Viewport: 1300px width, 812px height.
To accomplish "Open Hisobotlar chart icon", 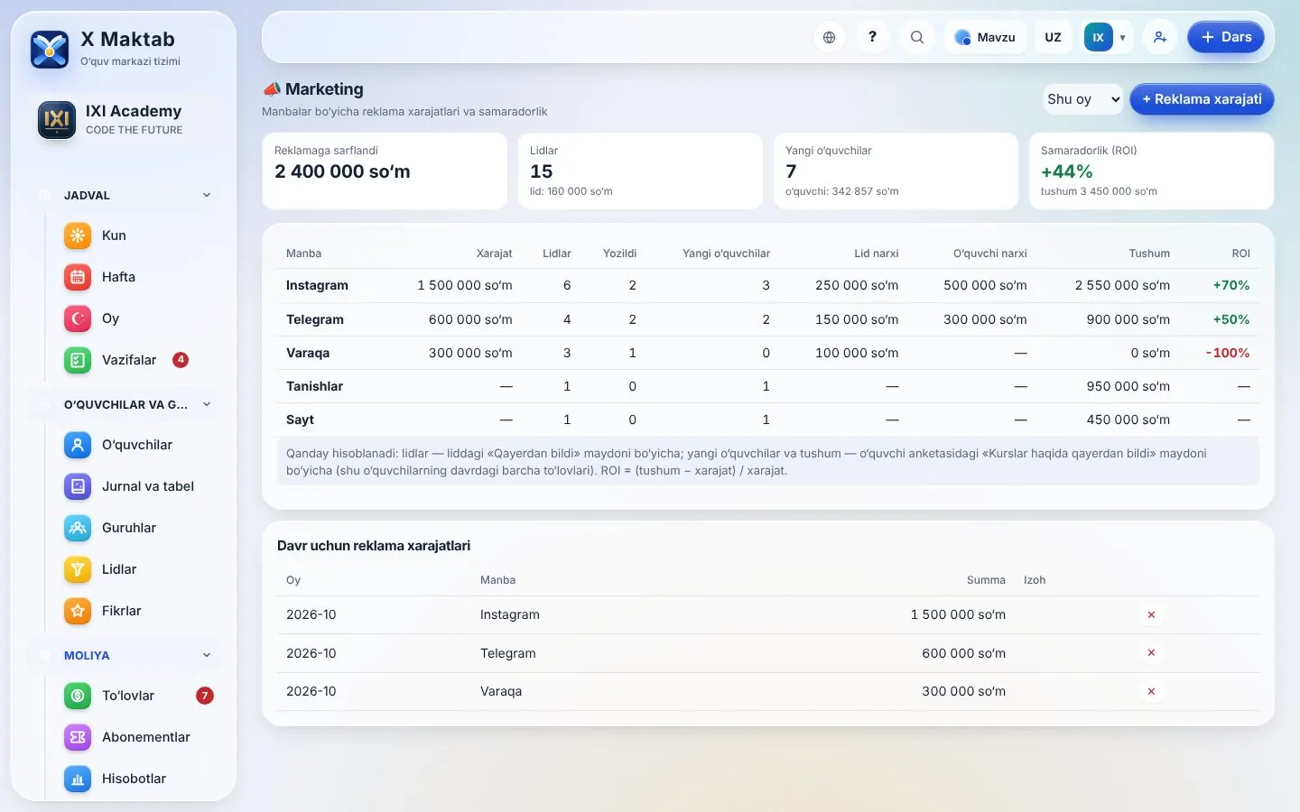I will (x=78, y=779).
